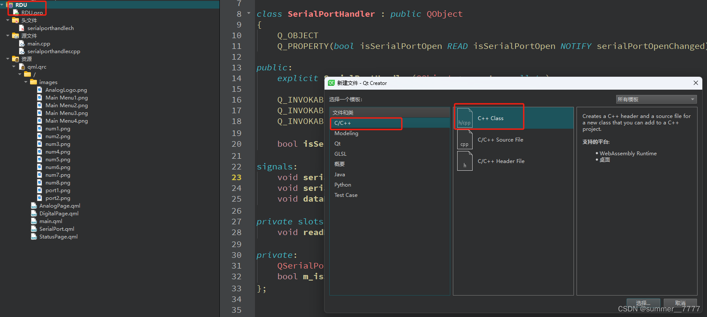
Task: Collapse the images folder arrow
Action: (x=26, y=82)
